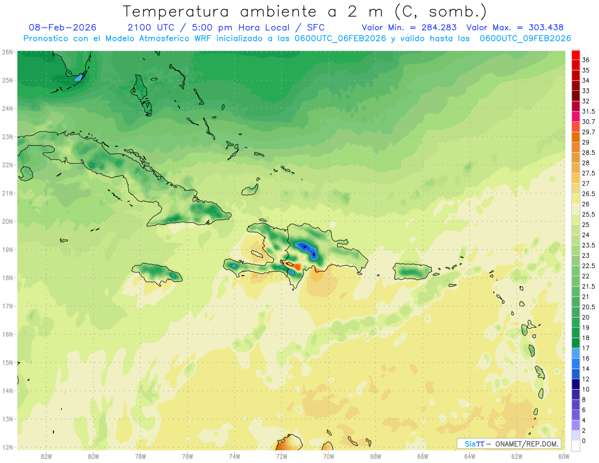This screenshot has height=463, width=599.
Task: Click the "17" value on the color scale
Action: tap(586, 348)
